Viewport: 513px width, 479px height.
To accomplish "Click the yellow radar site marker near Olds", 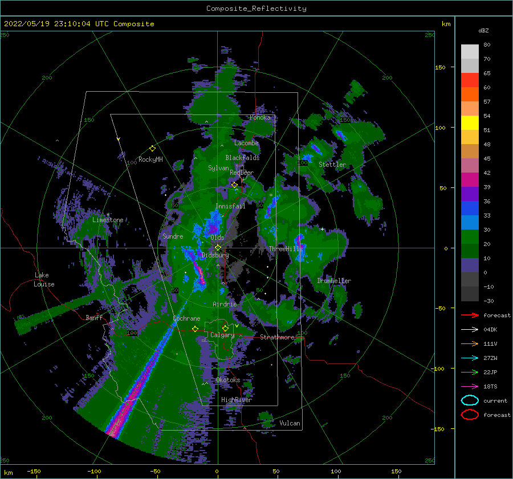I will point(218,248).
